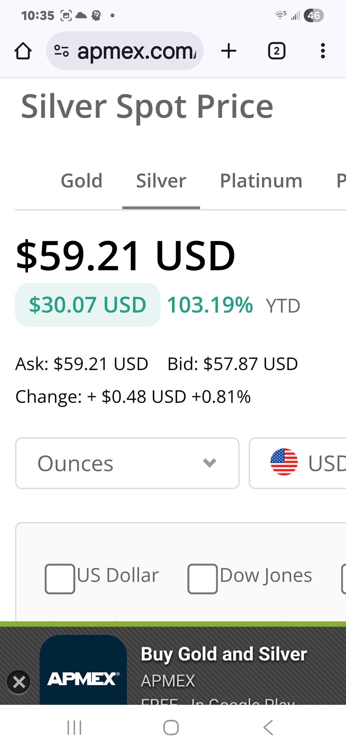
Task: Open a new tab with plus icon
Action: pos(229,51)
